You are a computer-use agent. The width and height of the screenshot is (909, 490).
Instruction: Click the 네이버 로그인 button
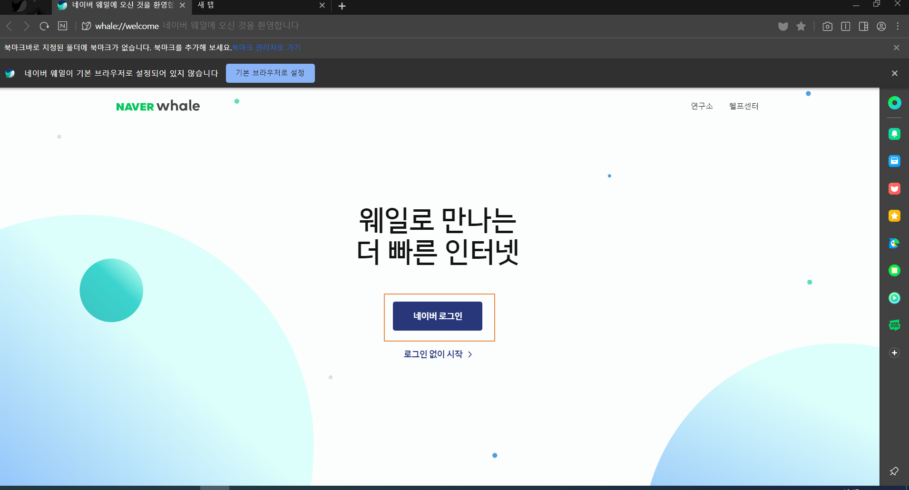pyautogui.click(x=438, y=316)
